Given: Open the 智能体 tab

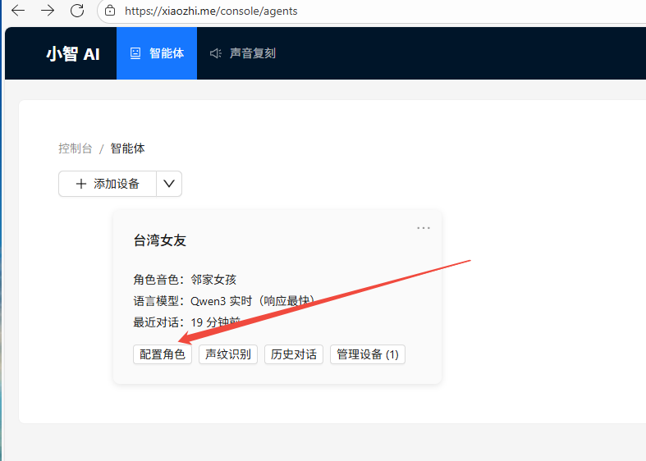Looking at the screenshot, I should (157, 53).
